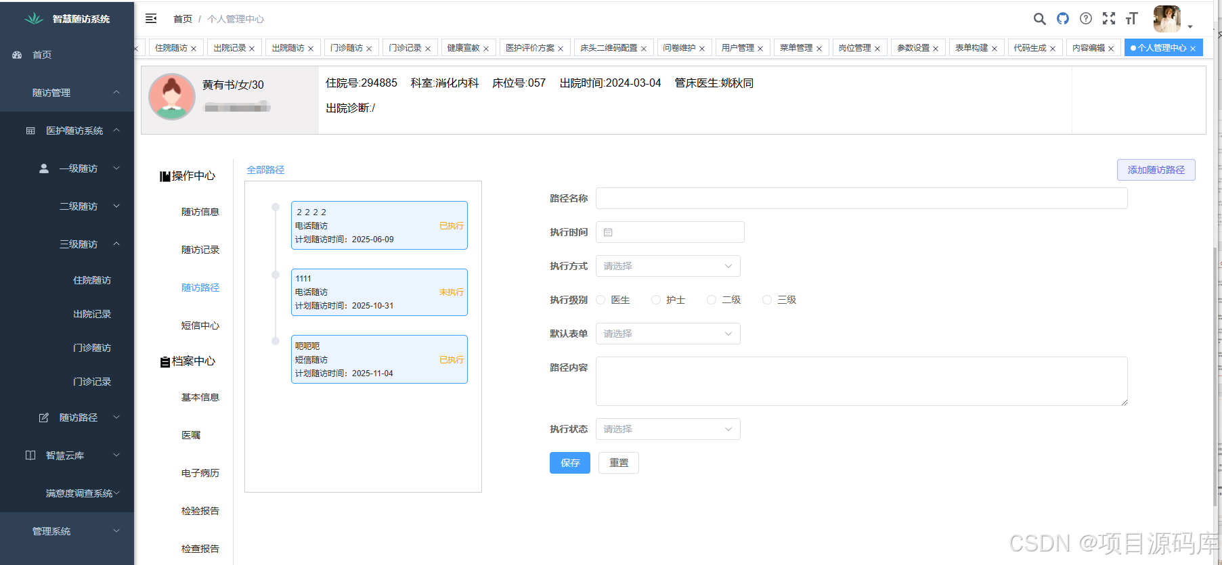
Task: Close the 代码生成 tab
Action: (x=1053, y=49)
